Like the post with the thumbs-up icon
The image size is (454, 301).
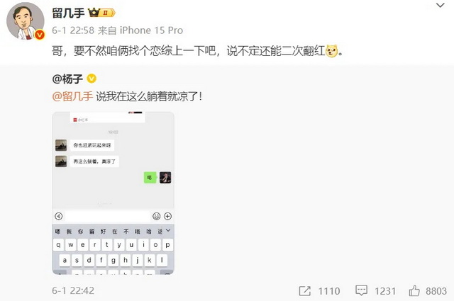pyautogui.click(x=414, y=290)
